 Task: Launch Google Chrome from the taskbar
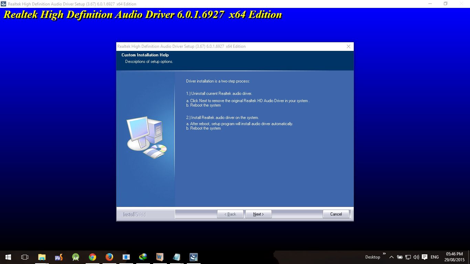(x=92, y=257)
